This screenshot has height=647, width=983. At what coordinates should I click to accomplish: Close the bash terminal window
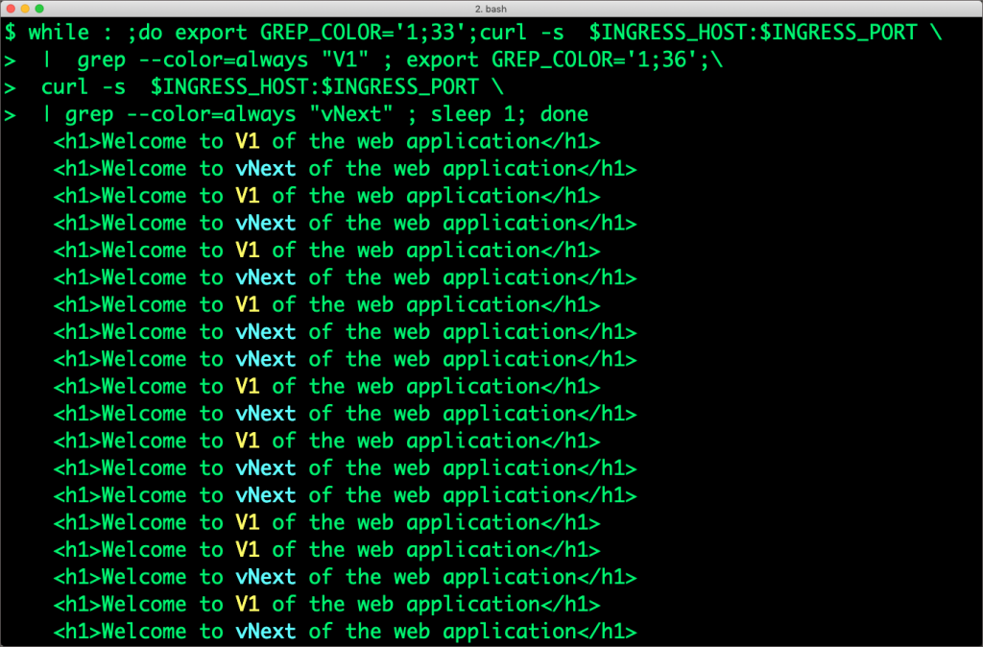[11, 9]
